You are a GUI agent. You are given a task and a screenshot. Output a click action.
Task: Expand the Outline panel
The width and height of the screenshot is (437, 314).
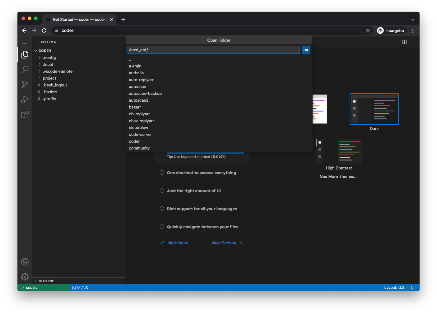pyautogui.click(x=46, y=281)
